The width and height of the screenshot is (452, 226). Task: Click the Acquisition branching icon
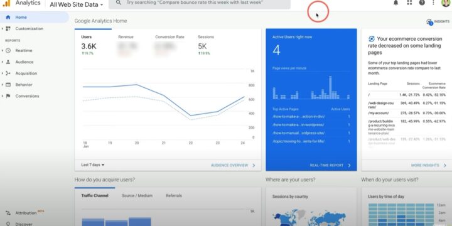point(8,73)
